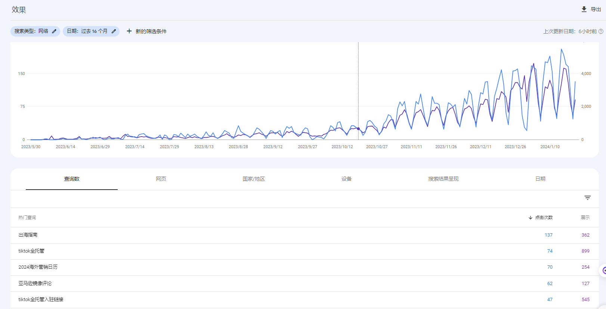Click clicks value 137
The image size is (606, 309).
coord(548,235)
